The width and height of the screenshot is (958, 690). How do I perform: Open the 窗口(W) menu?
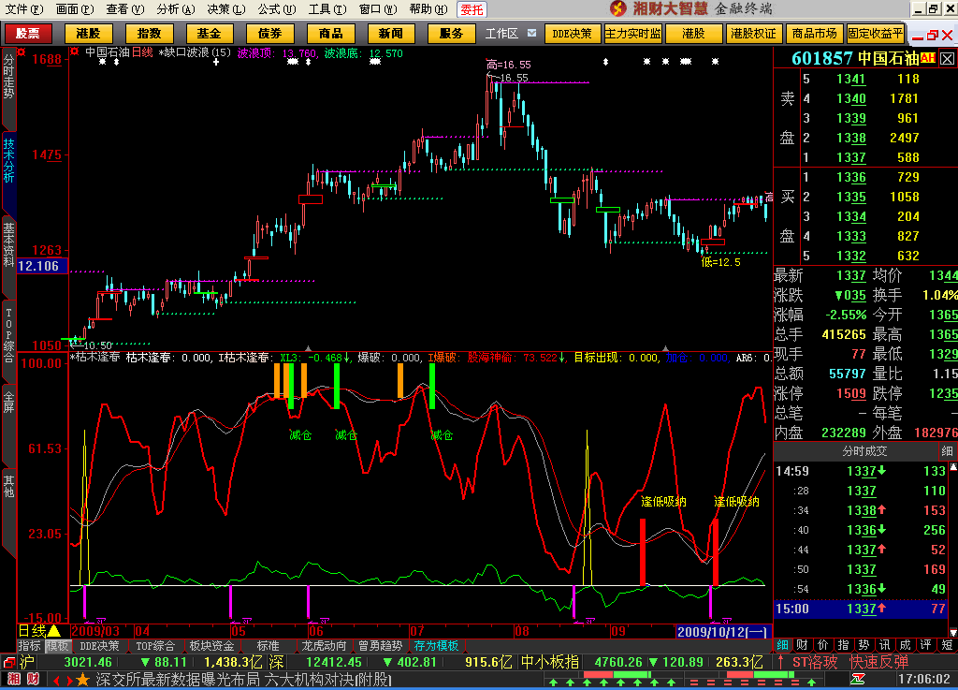tap(378, 9)
